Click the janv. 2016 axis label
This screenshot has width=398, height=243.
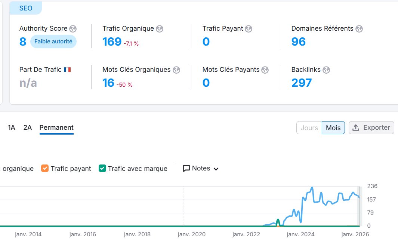(83, 234)
